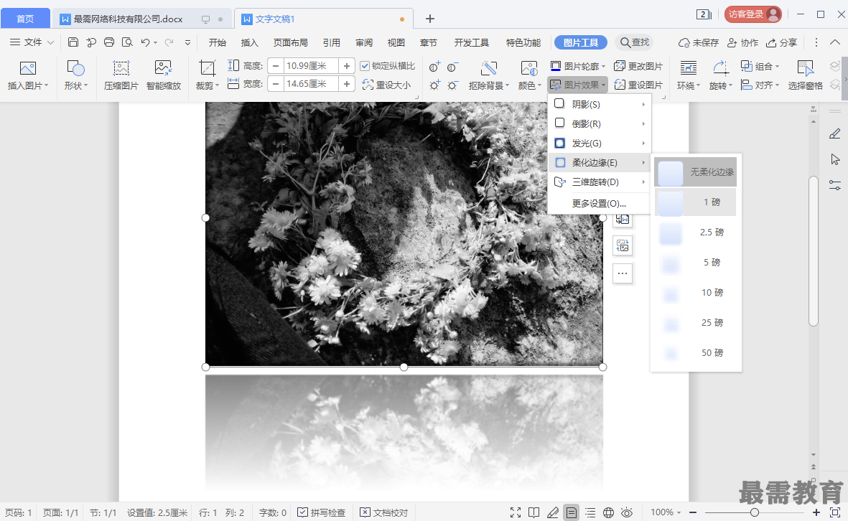Toggle reading mode book icon

coord(534,512)
